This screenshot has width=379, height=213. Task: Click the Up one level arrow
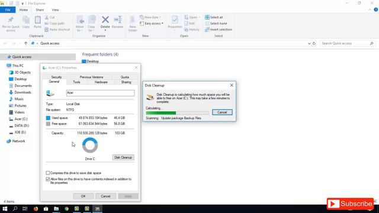(25, 43)
